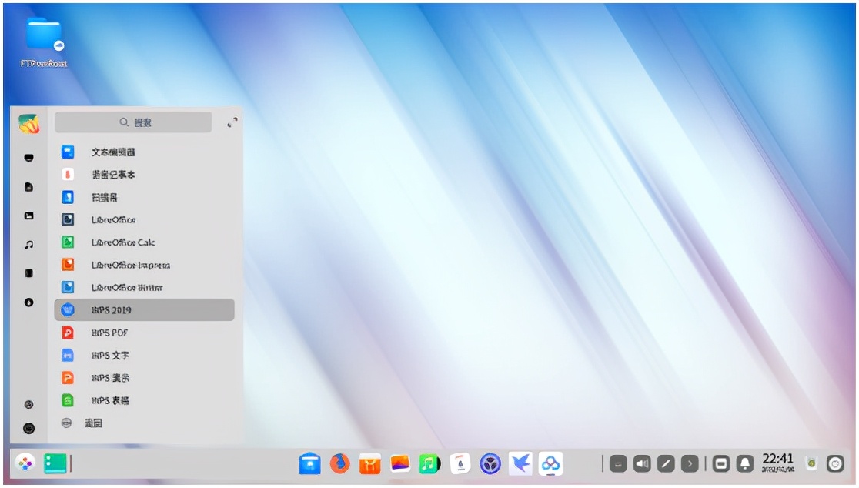The image size is (859, 488).
Task: Select the music category in launcher sidebar
Action: tap(28, 245)
